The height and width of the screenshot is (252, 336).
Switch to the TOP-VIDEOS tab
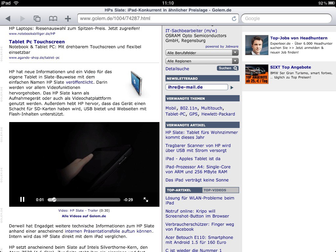pyautogui.click(x=220, y=190)
